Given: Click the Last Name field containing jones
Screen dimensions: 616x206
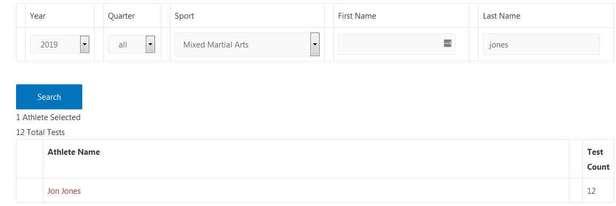Looking at the screenshot, I should [x=541, y=44].
